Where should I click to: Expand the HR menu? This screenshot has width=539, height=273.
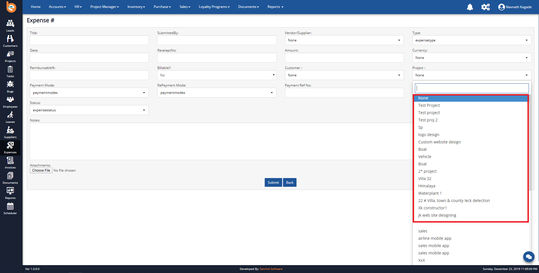78,7
